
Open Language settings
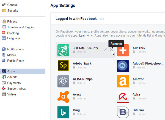pyautogui.click(x=14, y=38)
